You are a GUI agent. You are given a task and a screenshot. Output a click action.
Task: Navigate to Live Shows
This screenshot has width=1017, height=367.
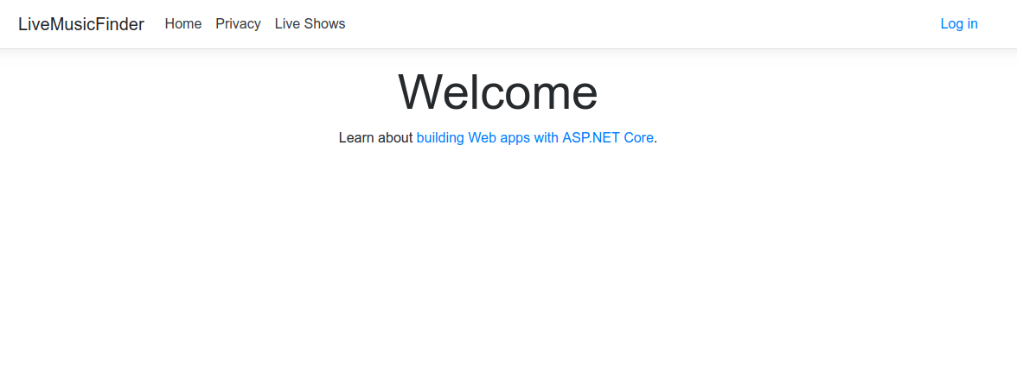coord(310,24)
